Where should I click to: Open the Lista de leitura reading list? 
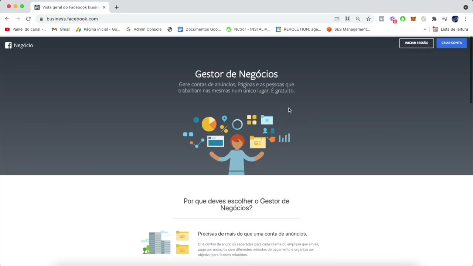click(450, 29)
